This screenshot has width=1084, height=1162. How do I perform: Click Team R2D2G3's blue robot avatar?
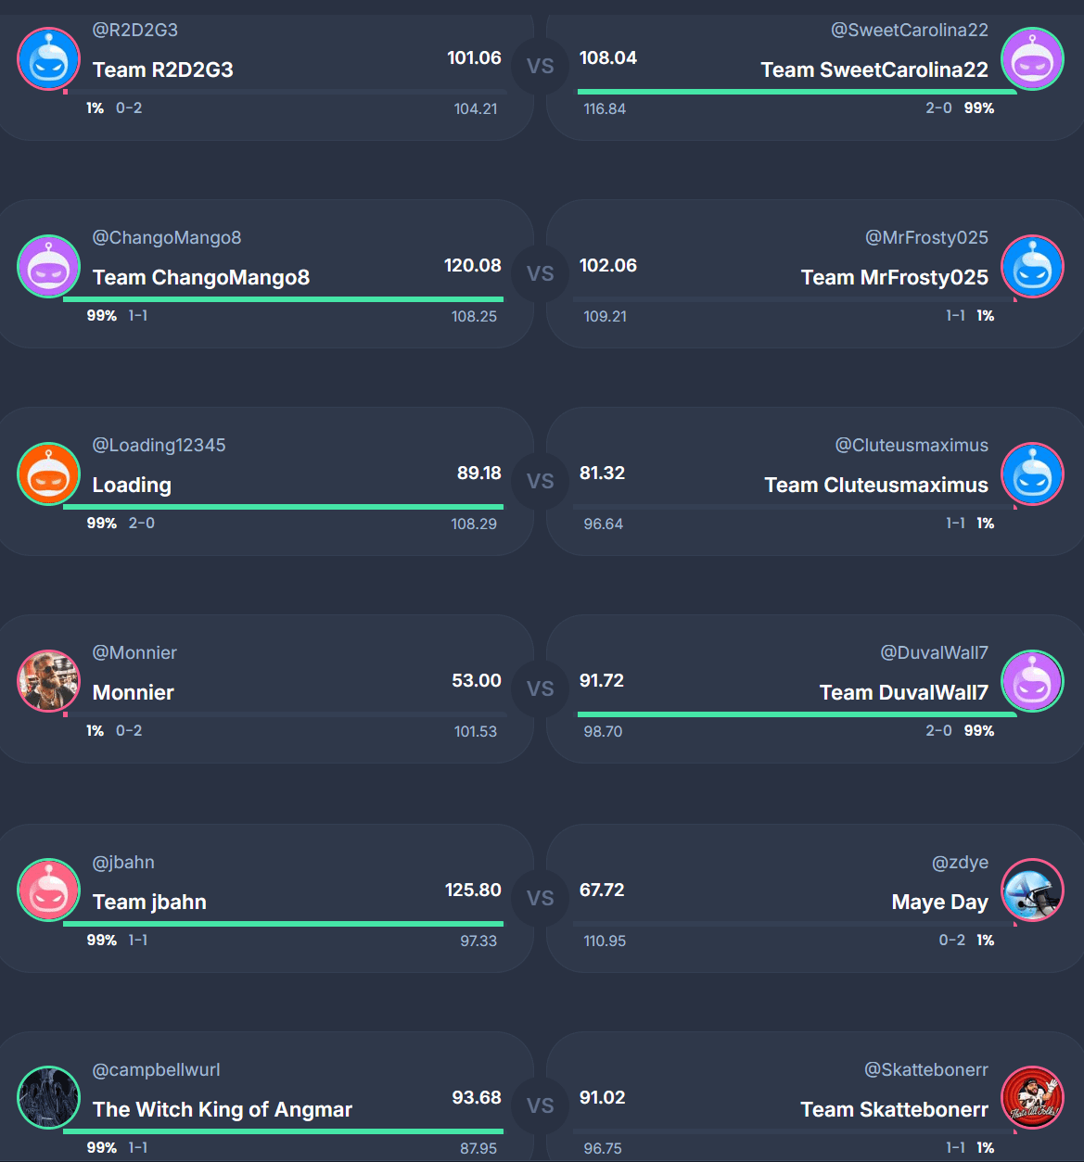click(x=49, y=59)
